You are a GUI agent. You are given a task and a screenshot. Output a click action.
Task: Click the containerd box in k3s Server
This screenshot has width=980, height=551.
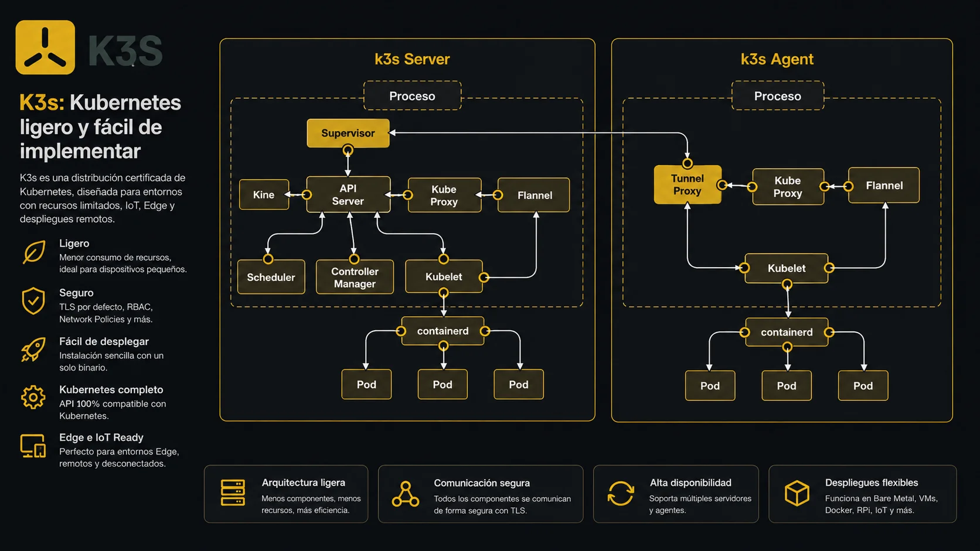(x=443, y=331)
